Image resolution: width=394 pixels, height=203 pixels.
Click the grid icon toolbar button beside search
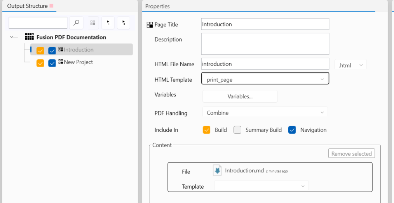point(92,23)
